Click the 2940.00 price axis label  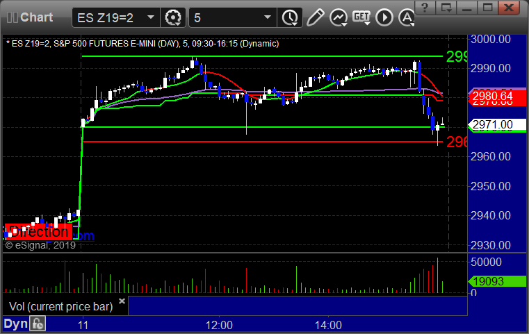click(x=490, y=215)
